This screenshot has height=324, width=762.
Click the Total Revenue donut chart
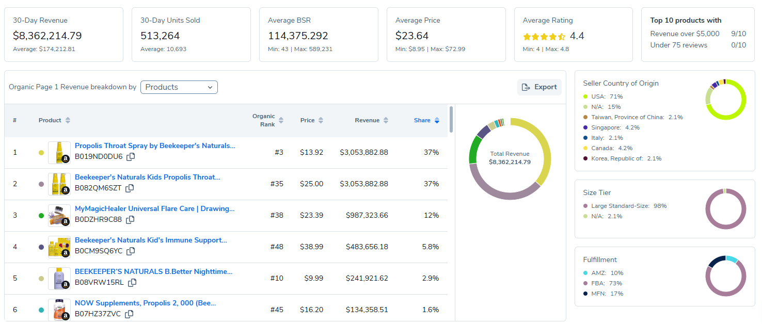point(510,158)
